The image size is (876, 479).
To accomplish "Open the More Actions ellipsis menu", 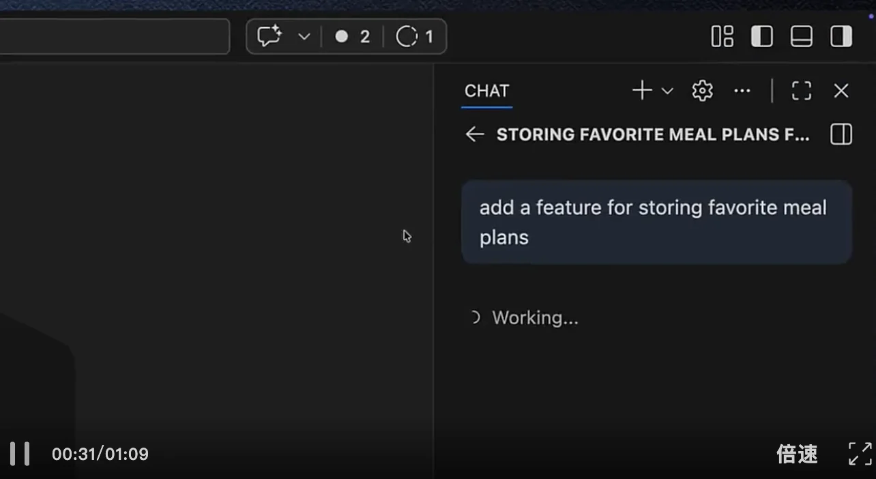I will tap(742, 90).
